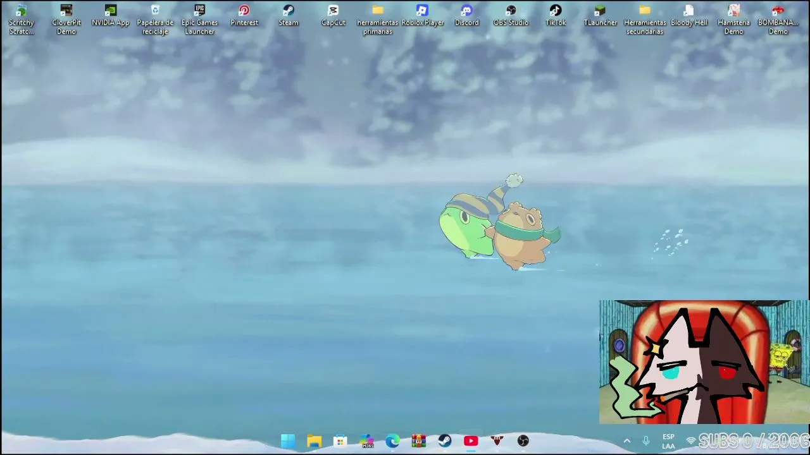Select the Herramientas secundarias folder
The image size is (810, 455).
pyautogui.click(x=644, y=20)
